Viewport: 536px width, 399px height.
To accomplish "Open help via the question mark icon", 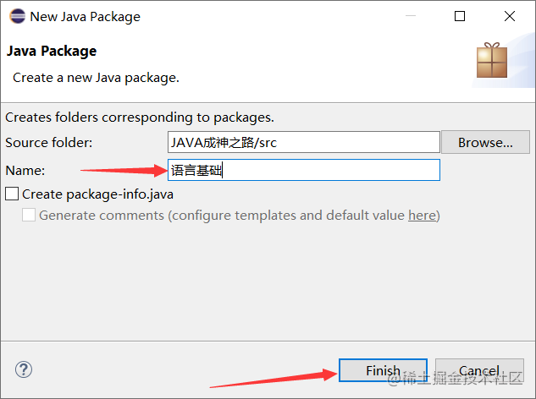I will tap(24, 369).
